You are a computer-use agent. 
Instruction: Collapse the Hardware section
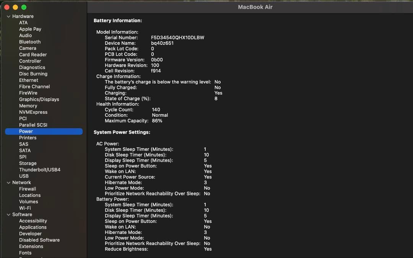coord(8,16)
